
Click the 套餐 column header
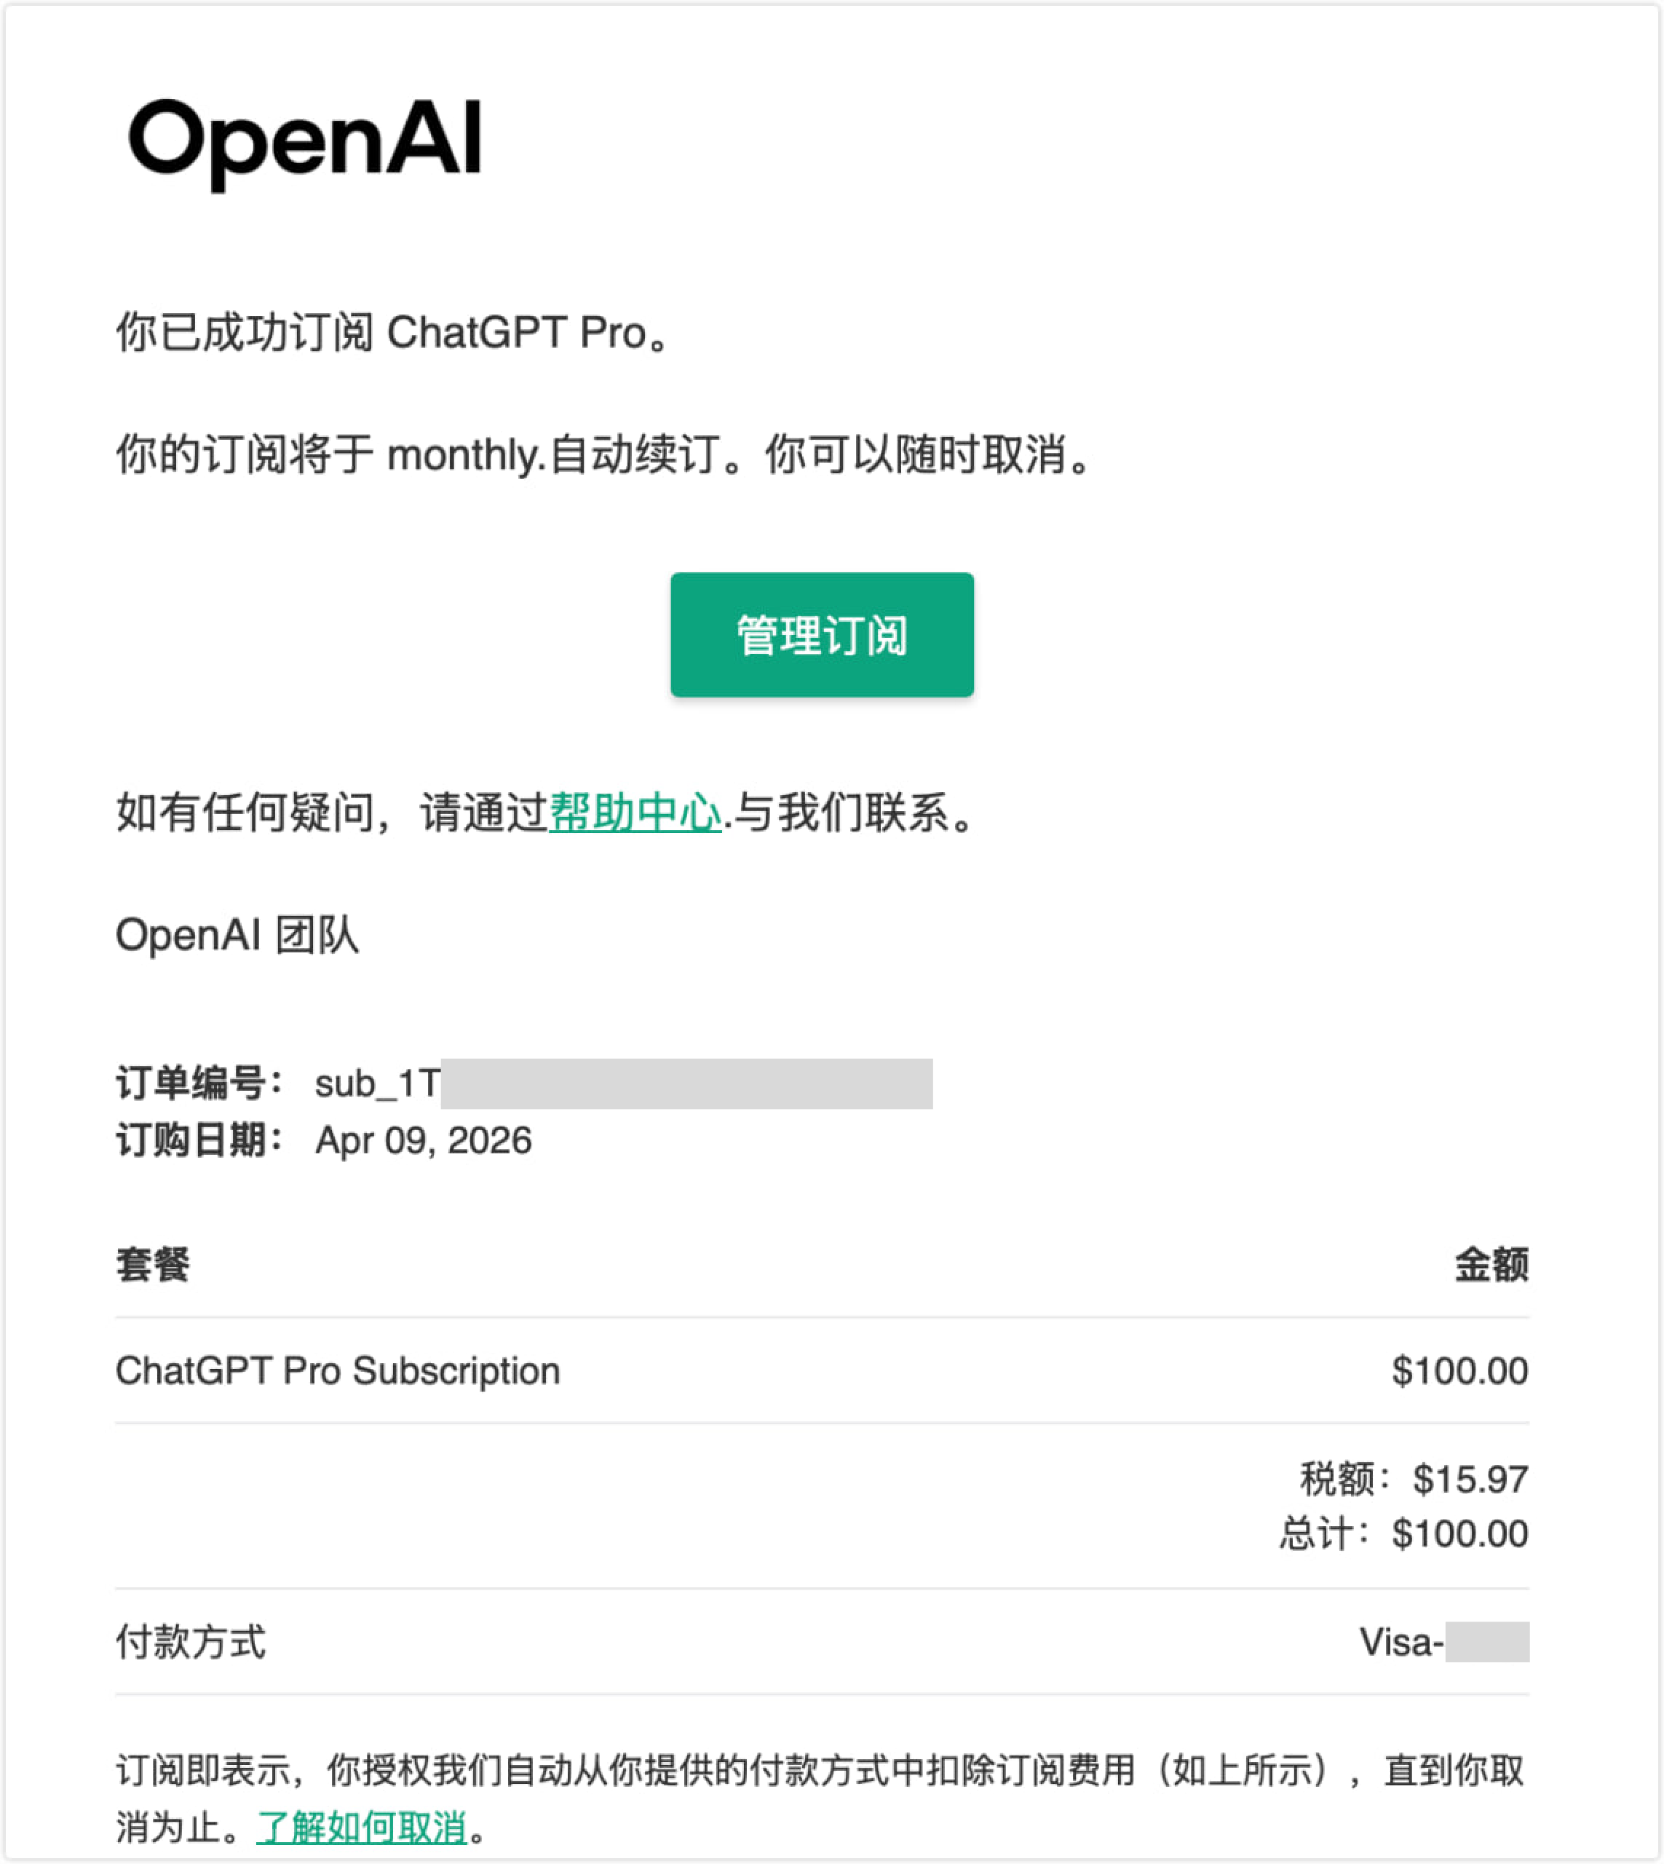coord(153,1265)
